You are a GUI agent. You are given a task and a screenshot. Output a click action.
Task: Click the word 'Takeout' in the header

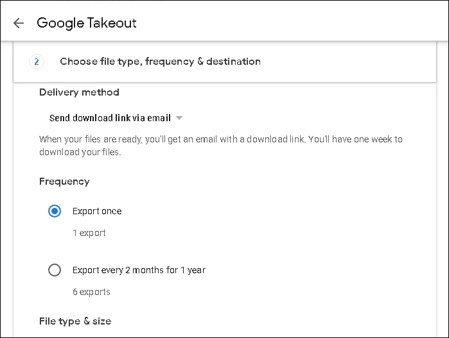coord(112,23)
